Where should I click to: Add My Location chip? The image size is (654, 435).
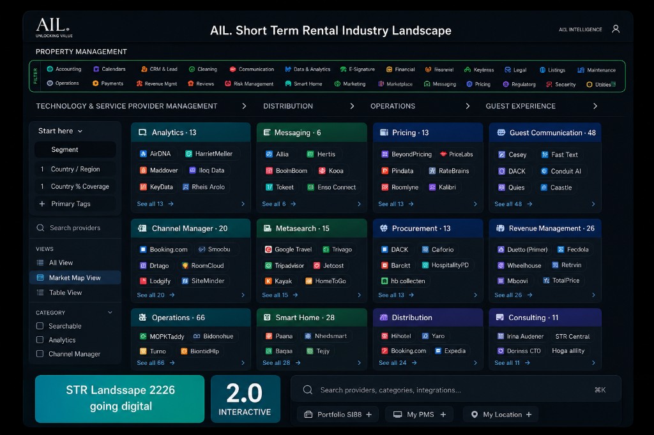tap(501, 415)
